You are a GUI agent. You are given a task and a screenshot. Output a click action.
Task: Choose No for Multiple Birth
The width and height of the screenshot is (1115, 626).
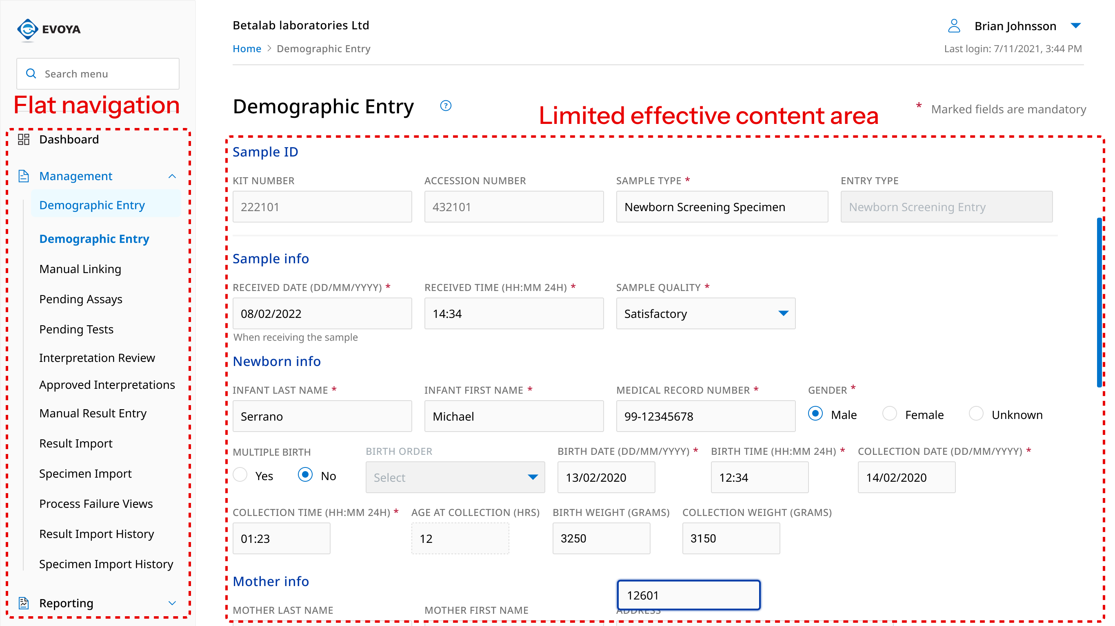pos(305,475)
